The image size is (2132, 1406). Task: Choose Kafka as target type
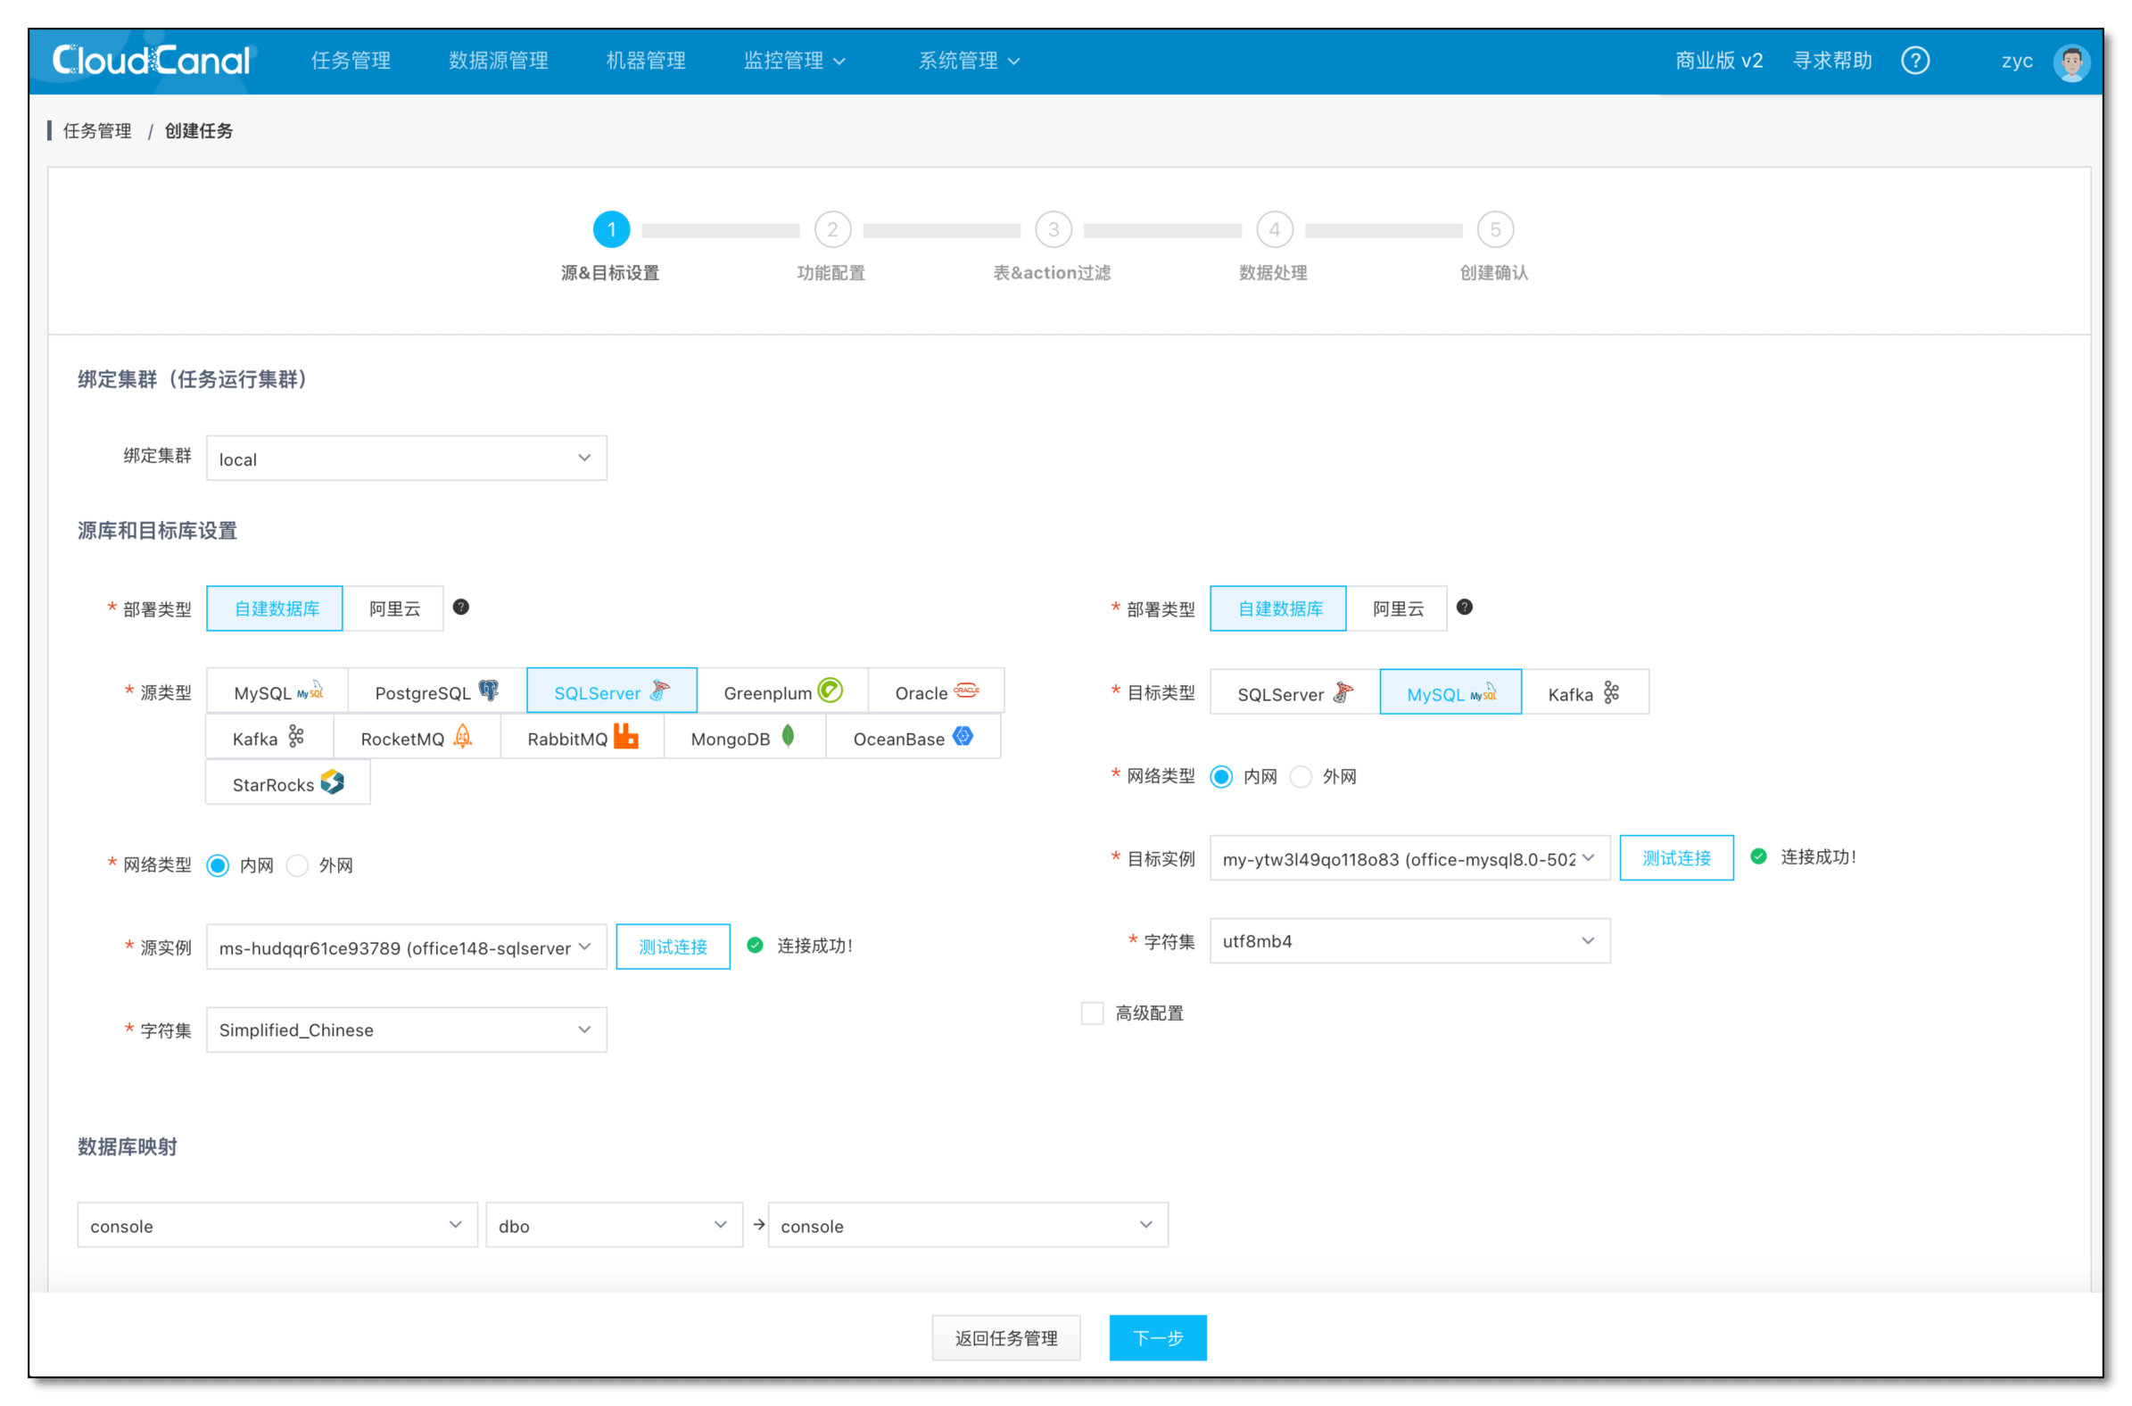(1583, 693)
